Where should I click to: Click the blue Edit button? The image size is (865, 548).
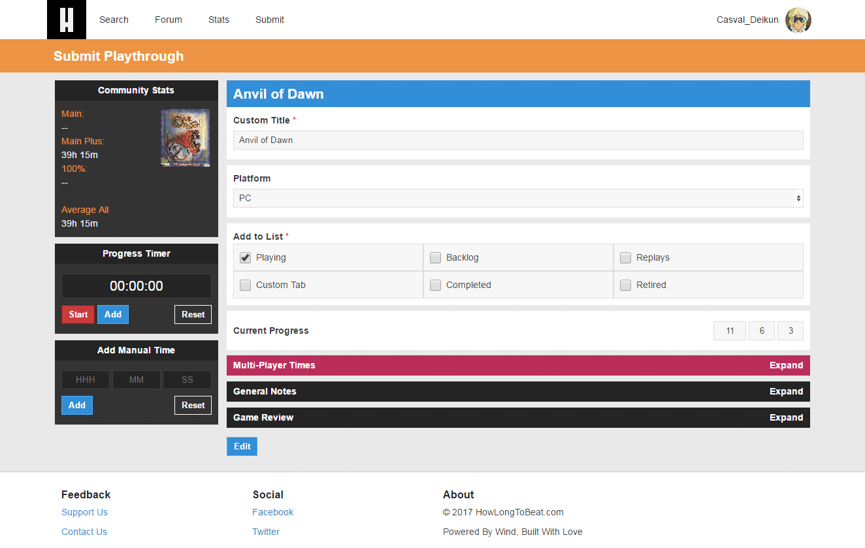[242, 446]
